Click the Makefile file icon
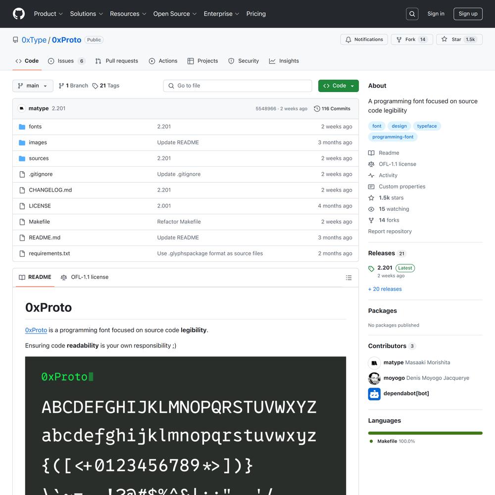The width and height of the screenshot is (495, 495). coord(22,222)
